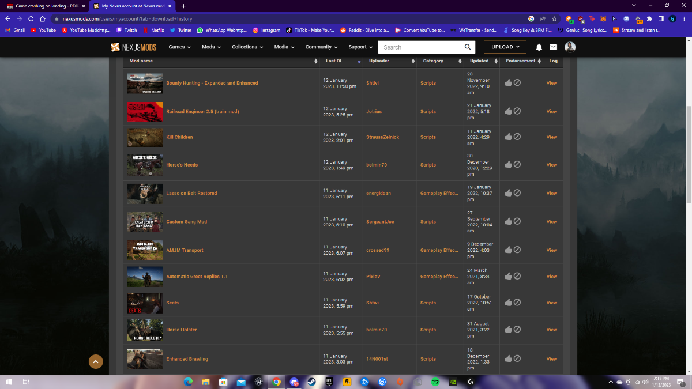This screenshot has width=692, height=389.
Task: Launch Spotify from the taskbar
Action: (435, 382)
